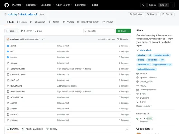Click the history clock icon by 5 Commits
This screenshot has width=179, height=134.
coord(118,39)
